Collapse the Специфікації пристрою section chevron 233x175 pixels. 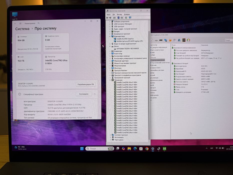pos(95,94)
